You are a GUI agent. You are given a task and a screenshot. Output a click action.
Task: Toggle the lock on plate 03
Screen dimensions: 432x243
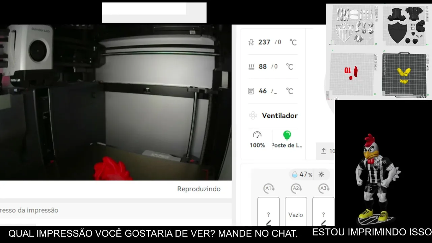click(376, 65)
